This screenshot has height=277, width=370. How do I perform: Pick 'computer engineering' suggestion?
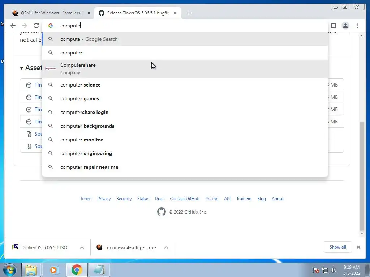point(185,153)
